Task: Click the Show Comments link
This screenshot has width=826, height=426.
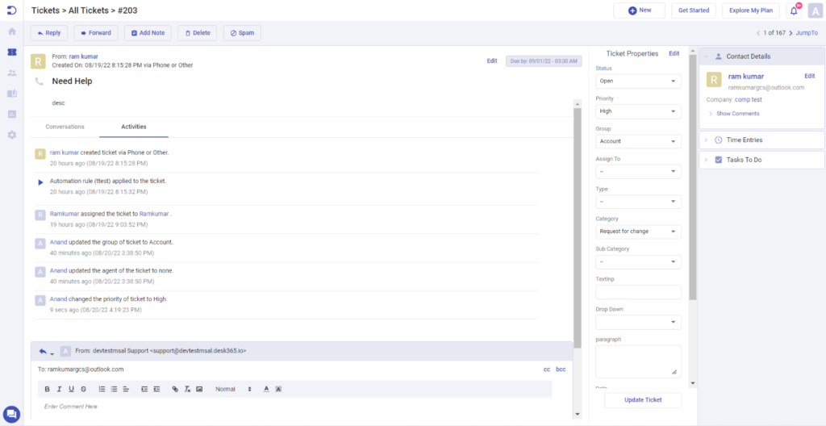Action: tap(737, 114)
